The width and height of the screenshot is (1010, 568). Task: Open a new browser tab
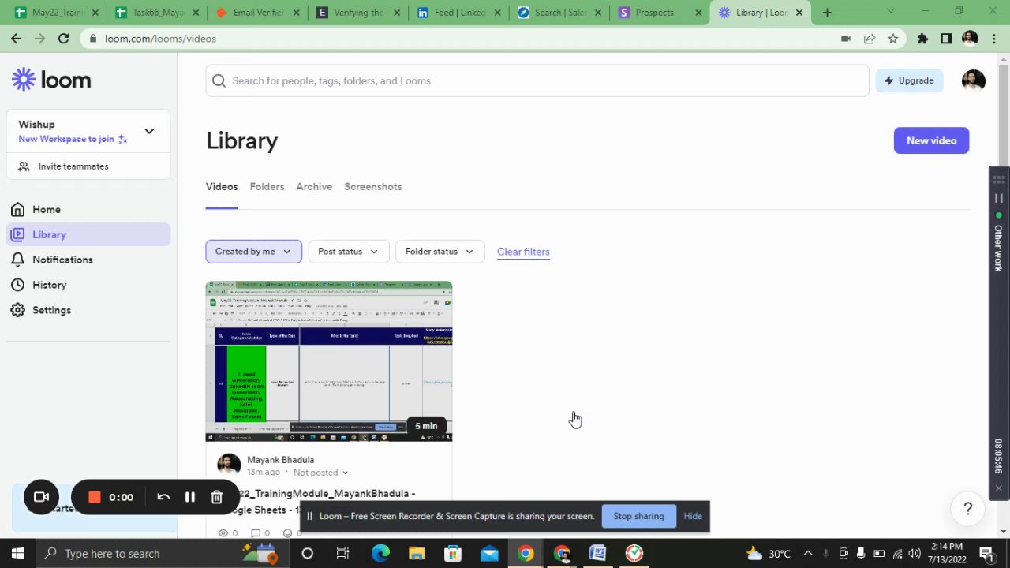tap(827, 13)
